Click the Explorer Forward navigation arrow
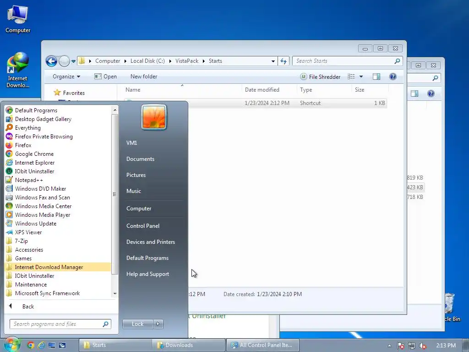 click(x=64, y=61)
